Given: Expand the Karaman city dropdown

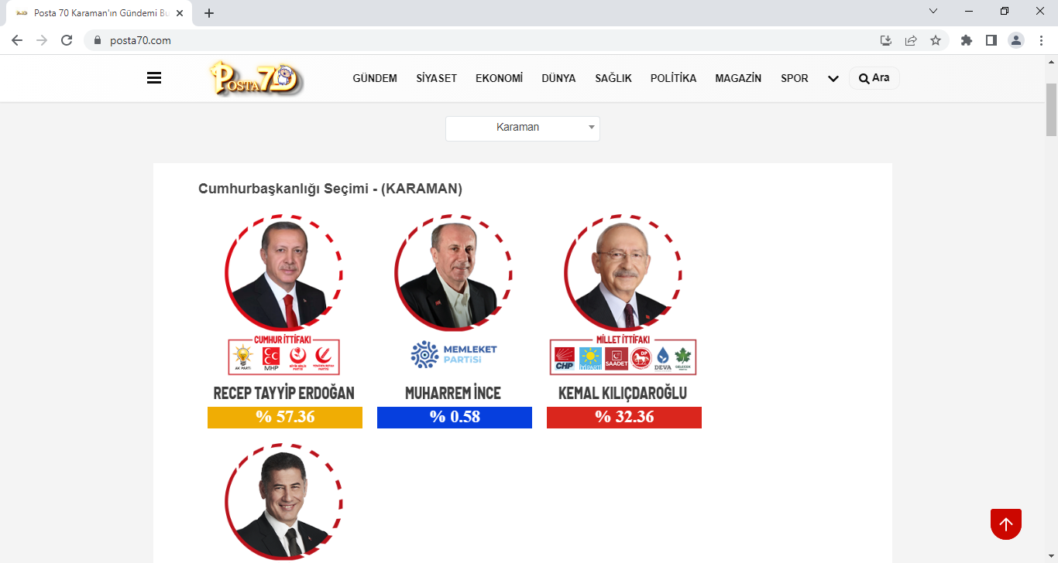Looking at the screenshot, I should tap(523, 128).
